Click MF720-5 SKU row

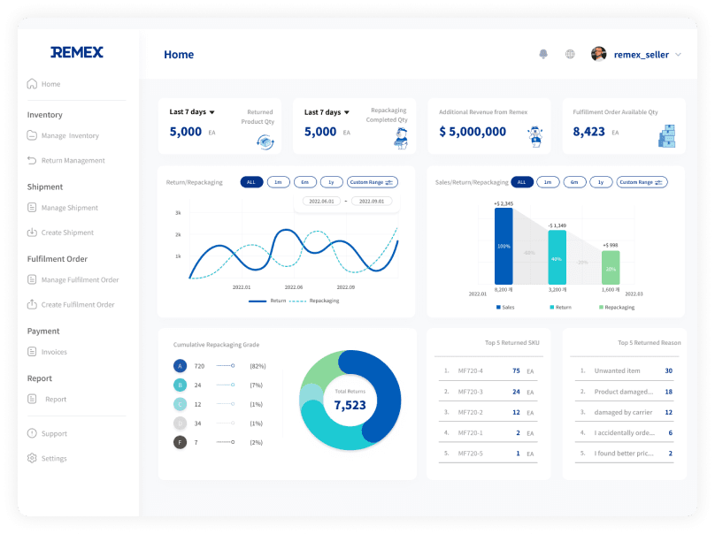tap(488, 454)
